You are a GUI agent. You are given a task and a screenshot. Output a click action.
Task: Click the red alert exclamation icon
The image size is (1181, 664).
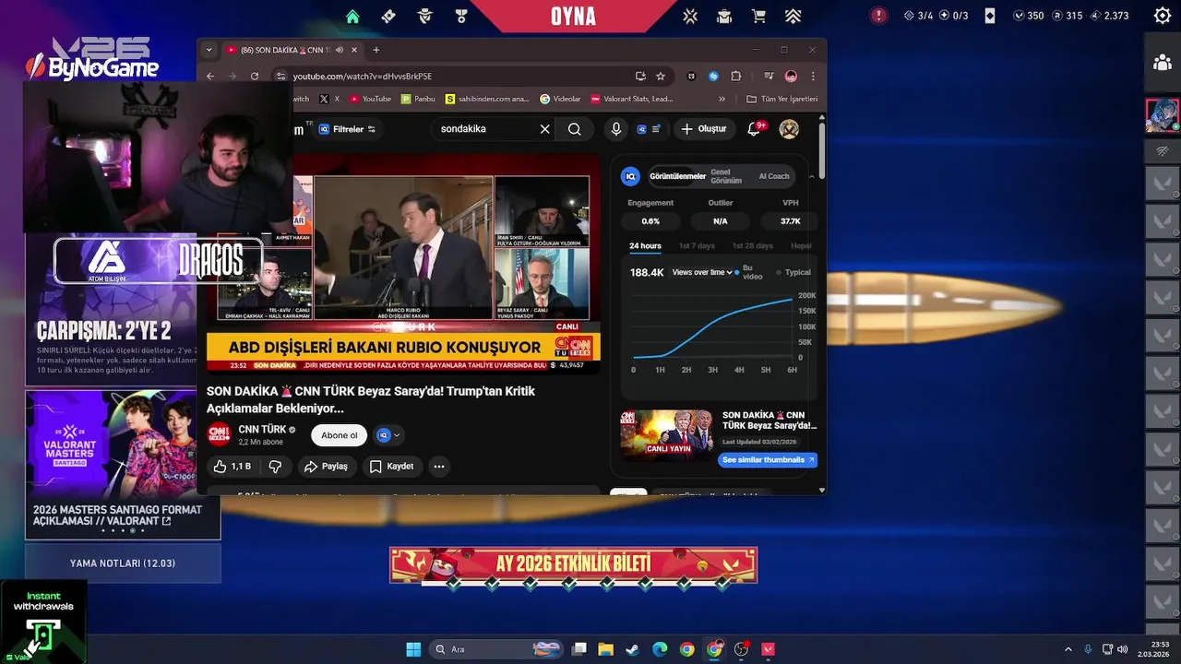879,16
